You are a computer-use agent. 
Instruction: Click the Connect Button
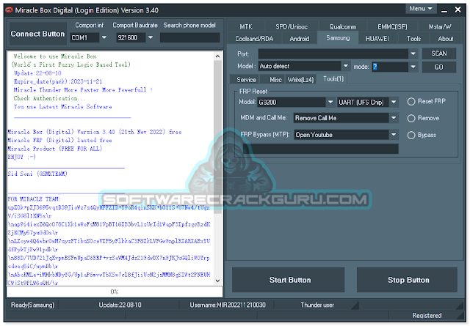tap(37, 34)
